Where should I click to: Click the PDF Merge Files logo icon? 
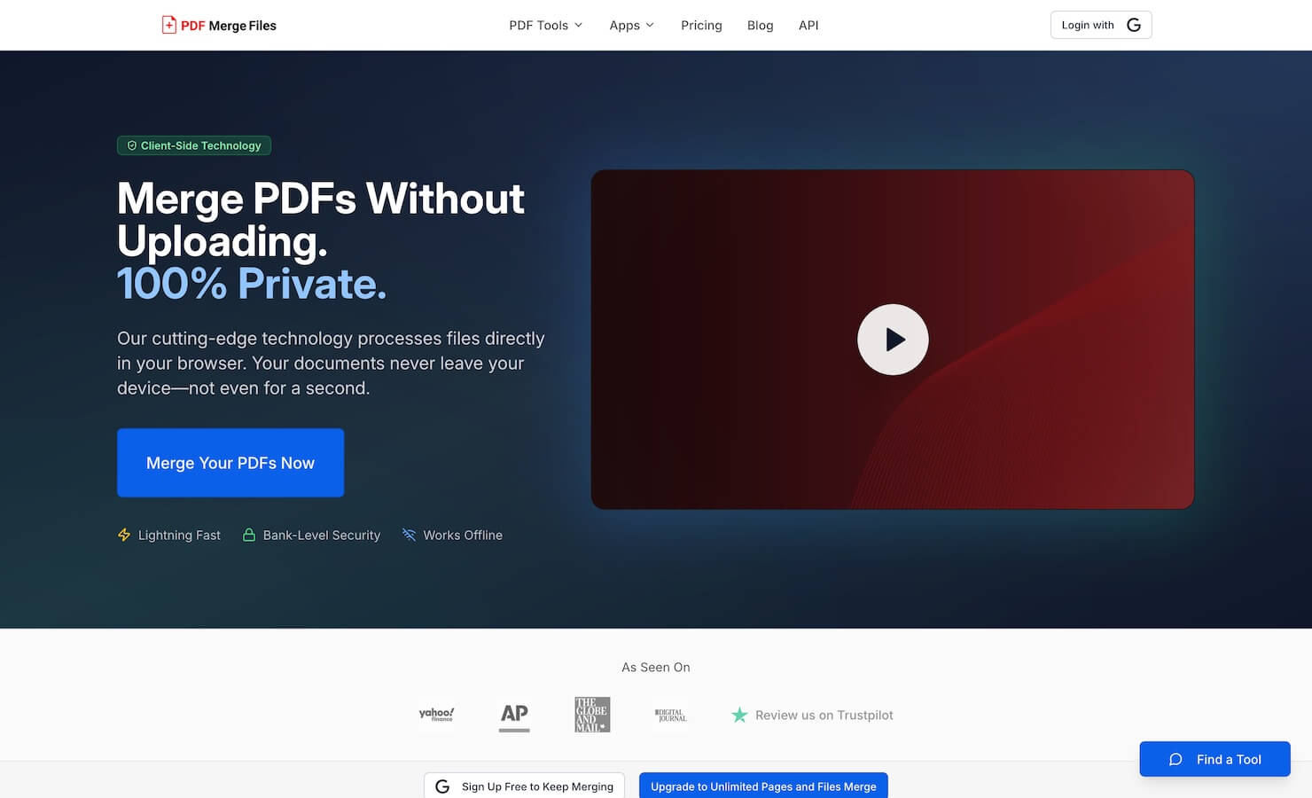(168, 25)
